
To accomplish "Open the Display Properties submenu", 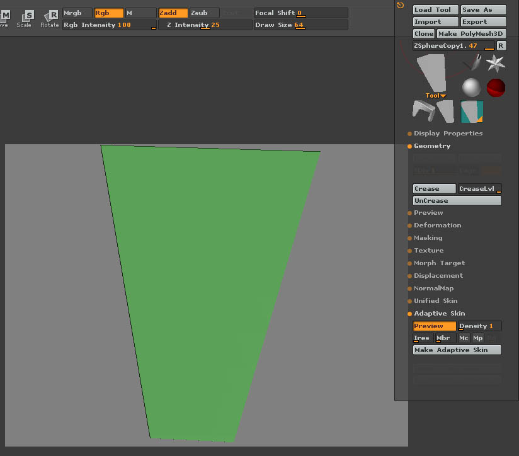I will 448,134.
